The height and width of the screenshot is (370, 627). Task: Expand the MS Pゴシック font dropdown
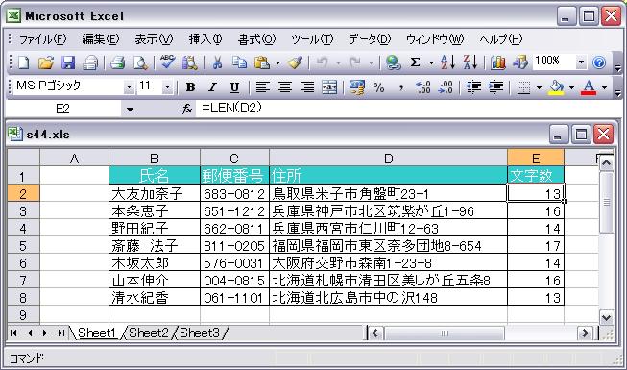coord(129,86)
